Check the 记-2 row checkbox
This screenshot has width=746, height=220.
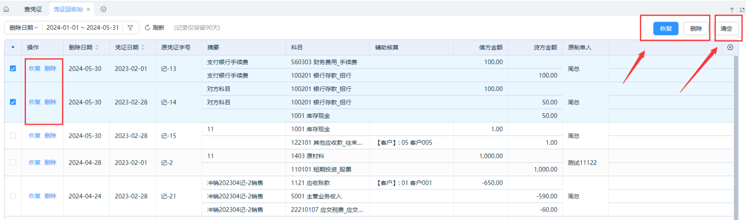pyautogui.click(x=13, y=163)
